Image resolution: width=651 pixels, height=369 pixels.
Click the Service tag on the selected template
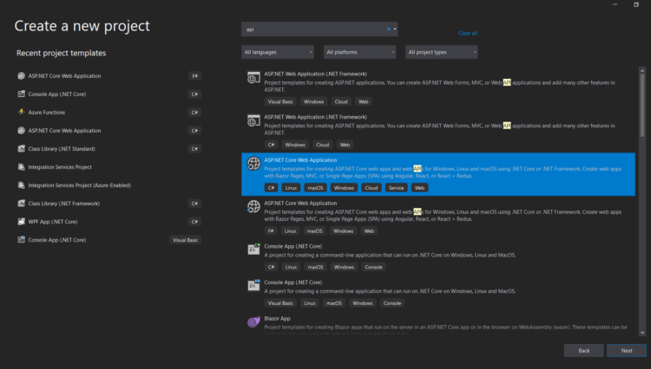point(396,188)
